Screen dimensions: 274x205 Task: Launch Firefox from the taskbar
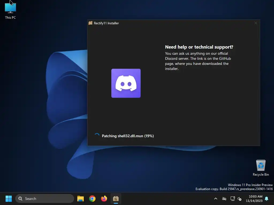coord(104,199)
